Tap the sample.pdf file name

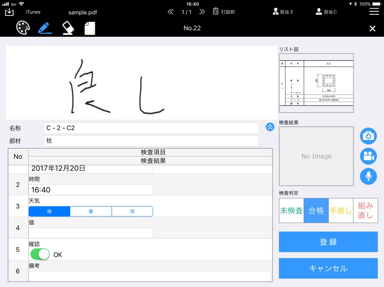tap(82, 12)
